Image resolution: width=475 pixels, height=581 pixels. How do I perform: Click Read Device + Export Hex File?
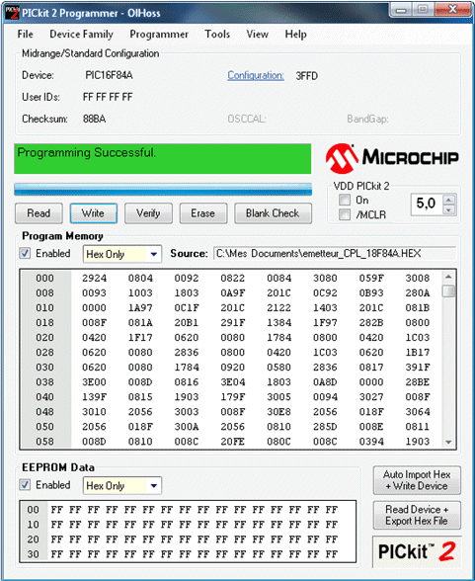click(x=417, y=515)
